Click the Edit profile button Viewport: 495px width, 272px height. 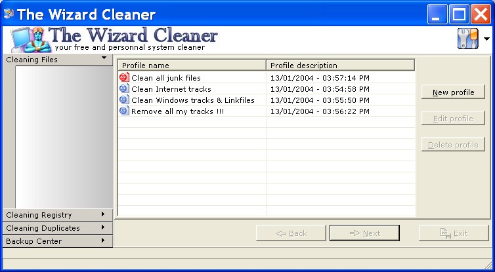453,118
